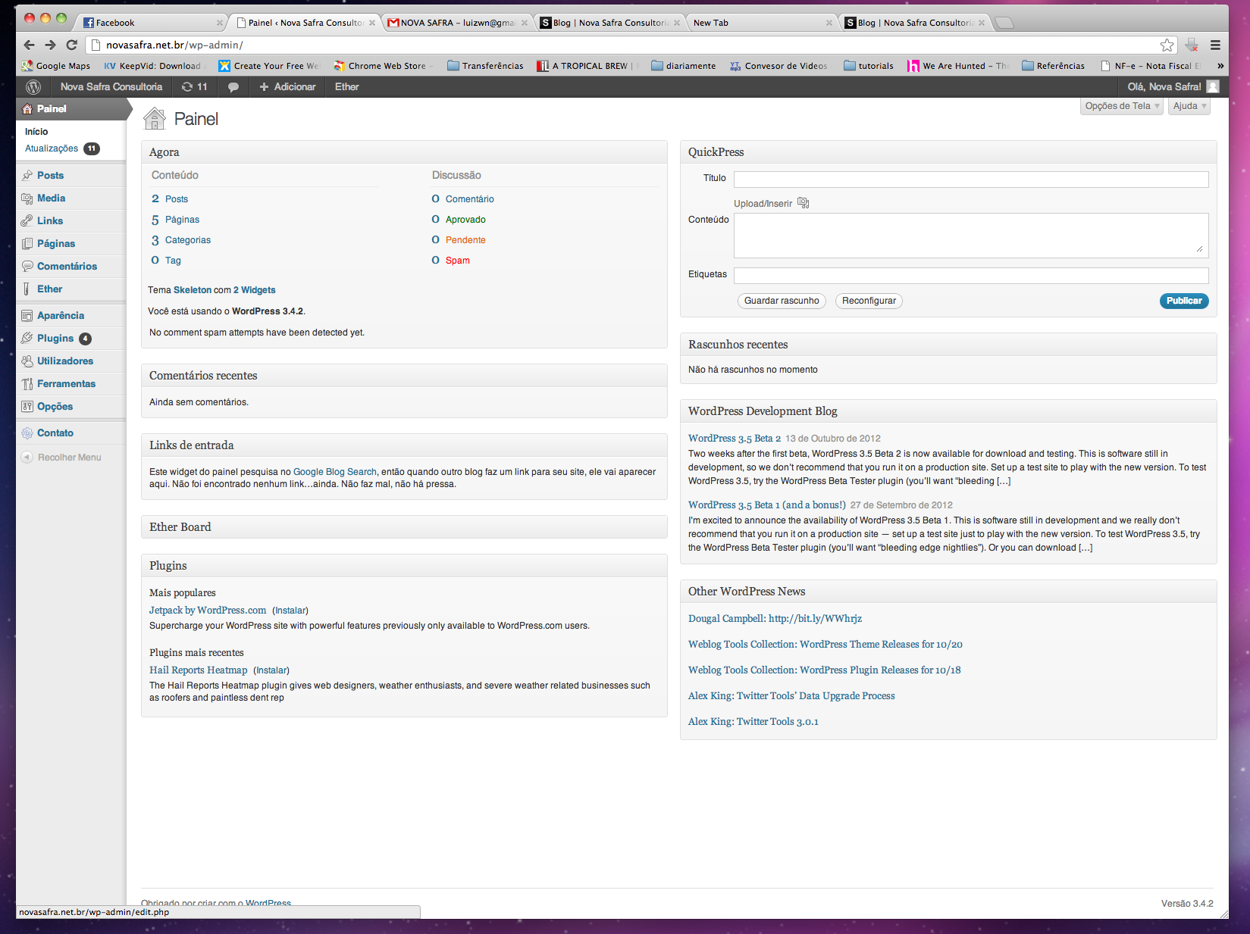This screenshot has width=1250, height=934.
Task: Click the Upload/Inserir media icon
Action: point(804,203)
